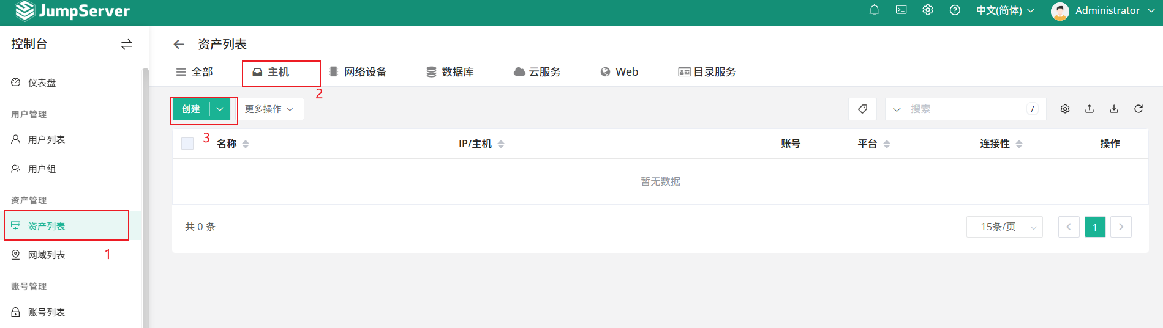Screen dimensions: 1163x328
Task: Toggle the console view switch icon
Action: (126, 44)
